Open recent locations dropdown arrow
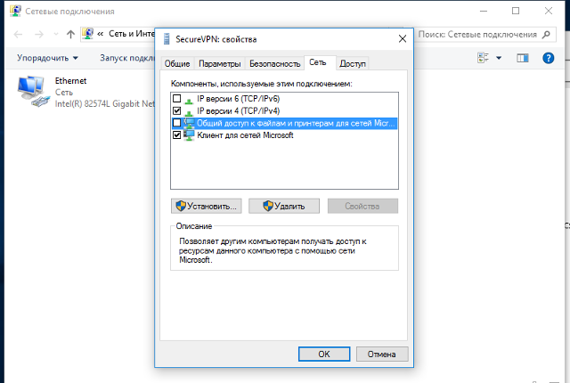This screenshot has width=570, height=383. click(55, 34)
